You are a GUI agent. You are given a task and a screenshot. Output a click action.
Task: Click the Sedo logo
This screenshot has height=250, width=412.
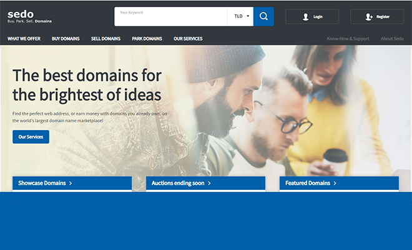click(x=21, y=13)
